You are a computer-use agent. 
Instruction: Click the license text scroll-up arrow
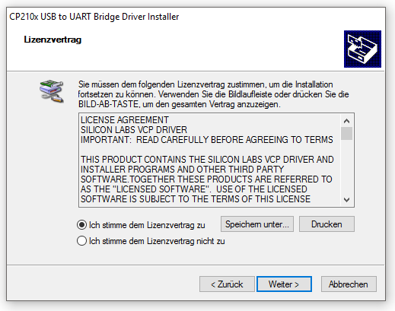click(x=346, y=121)
